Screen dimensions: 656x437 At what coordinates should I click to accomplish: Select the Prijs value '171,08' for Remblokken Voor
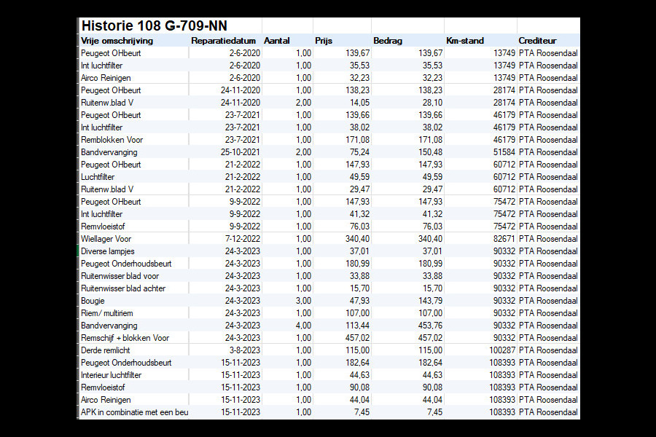[x=358, y=140]
